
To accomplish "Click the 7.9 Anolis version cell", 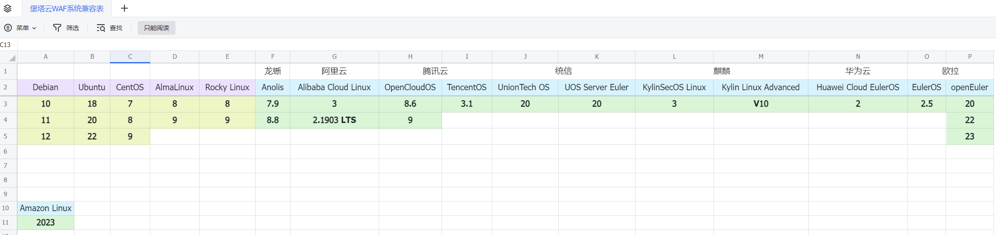I will pyautogui.click(x=273, y=104).
